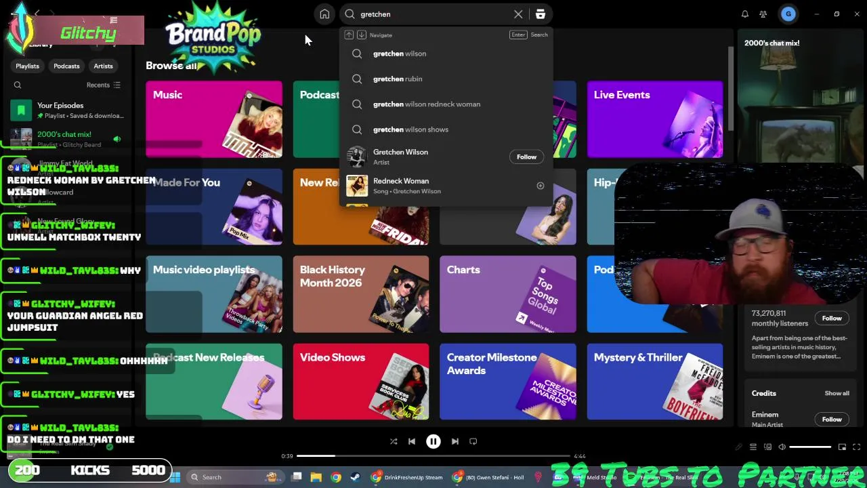Open the Windows Start menu
Screen dimensions: 867x488
[175, 477]
